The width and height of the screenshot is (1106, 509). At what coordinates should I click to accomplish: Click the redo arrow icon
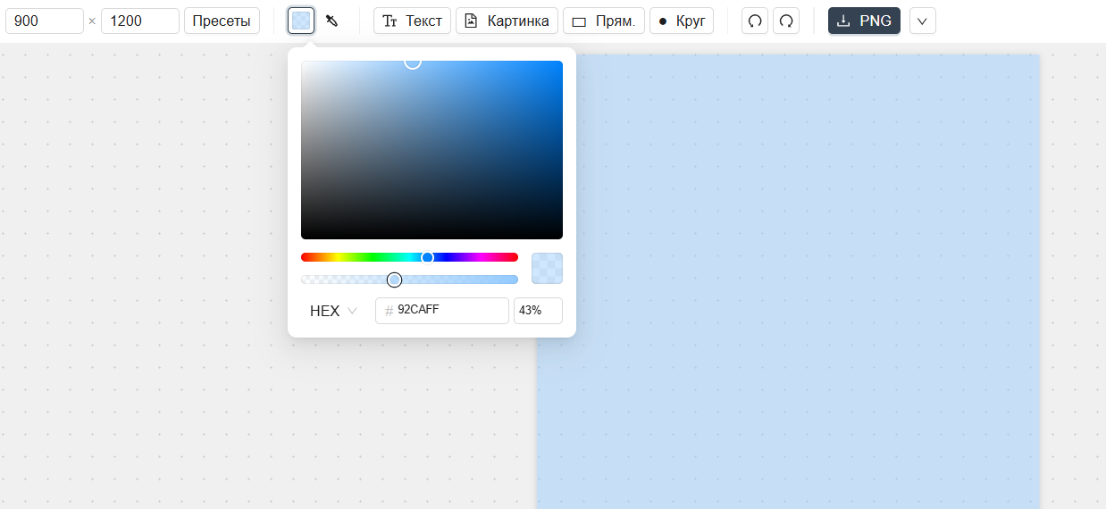click(x=786, y=21)
